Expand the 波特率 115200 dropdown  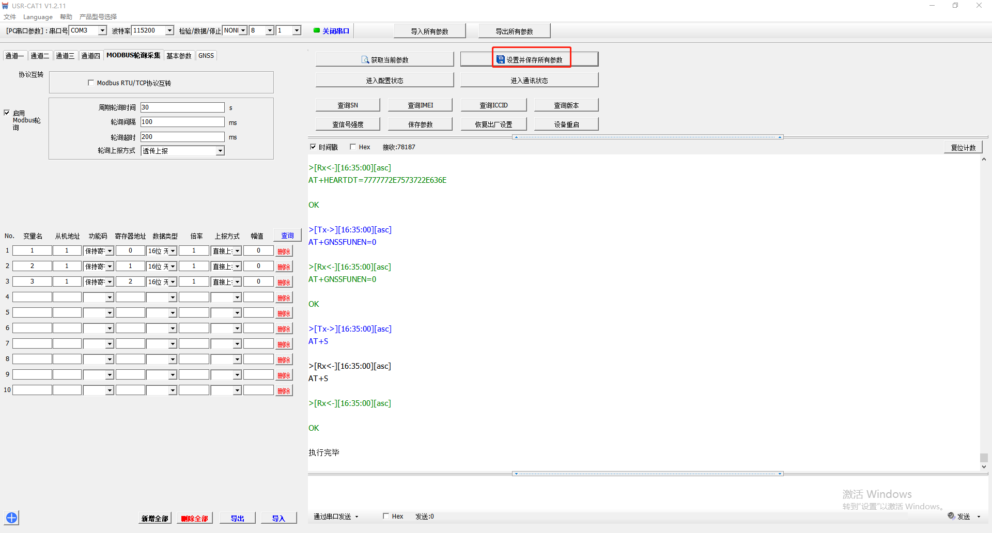click(x=169, y=30)
